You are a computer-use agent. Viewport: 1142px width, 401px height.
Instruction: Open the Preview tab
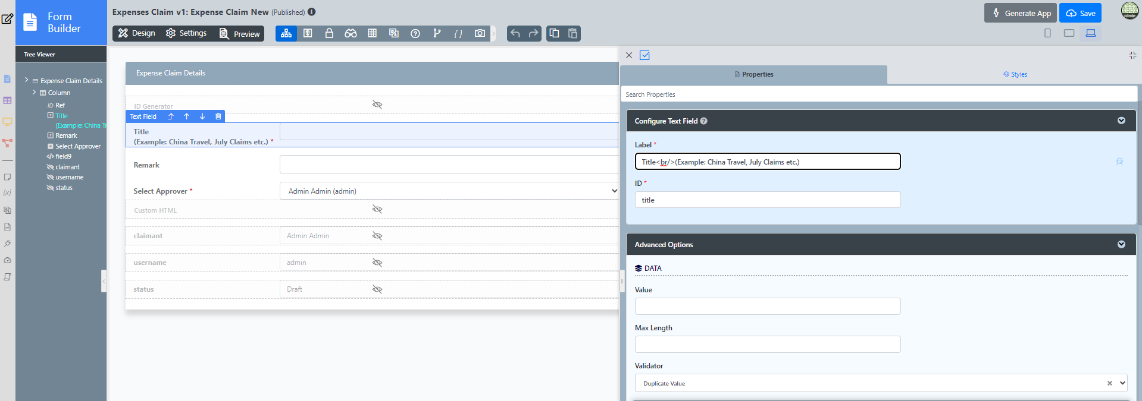coord(240,34)
